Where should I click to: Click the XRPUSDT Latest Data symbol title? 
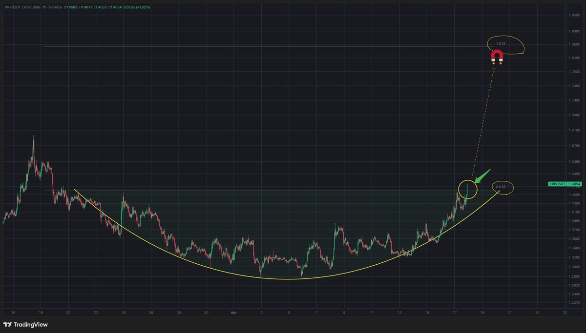[x=22, y=7]
